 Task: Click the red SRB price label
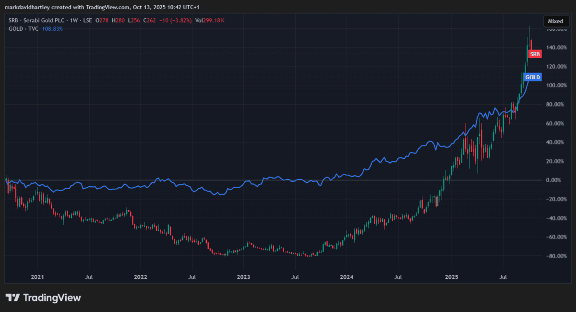pos(534,54)
